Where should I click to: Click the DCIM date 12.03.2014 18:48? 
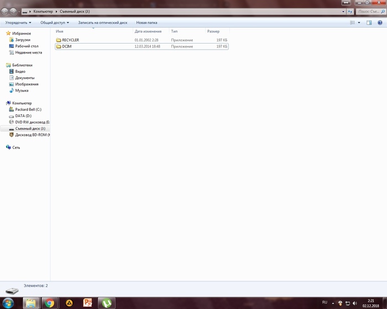click(148, 46)
